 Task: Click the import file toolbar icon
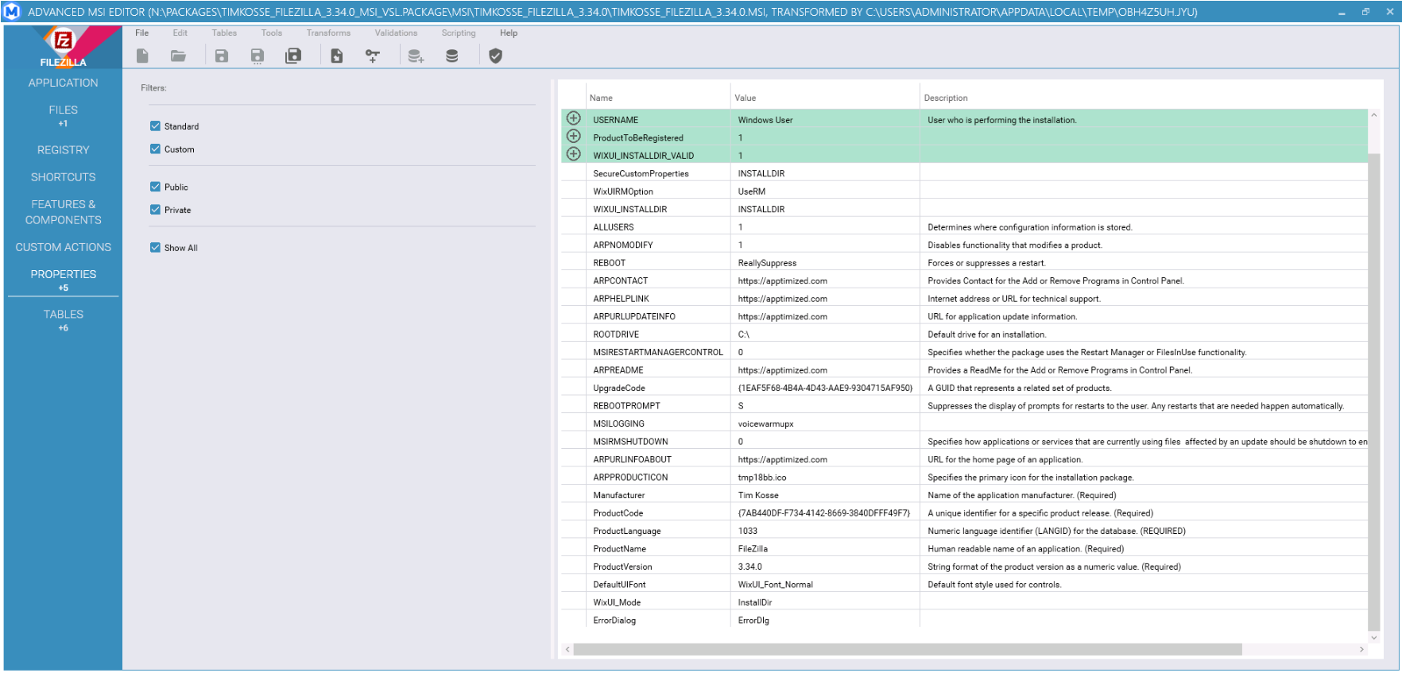point(337,56)
